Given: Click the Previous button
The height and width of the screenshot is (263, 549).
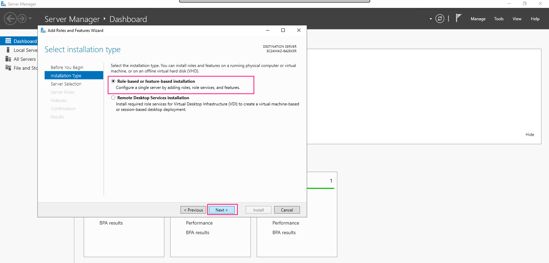Looking at the screenshot, I should [193, 210].
